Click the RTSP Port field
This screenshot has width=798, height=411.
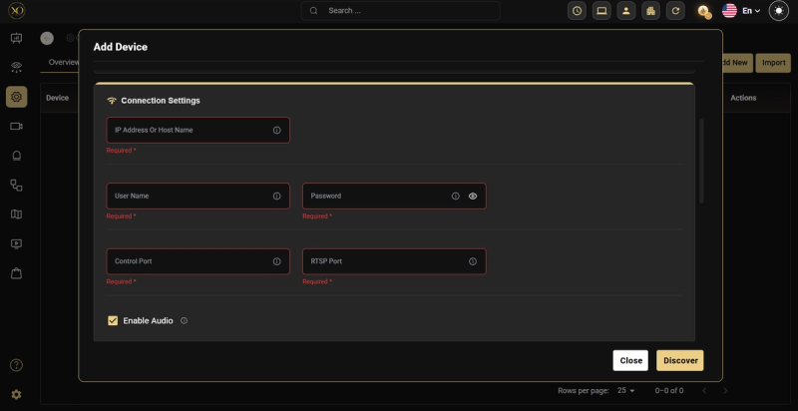click(x=394, y=261)
